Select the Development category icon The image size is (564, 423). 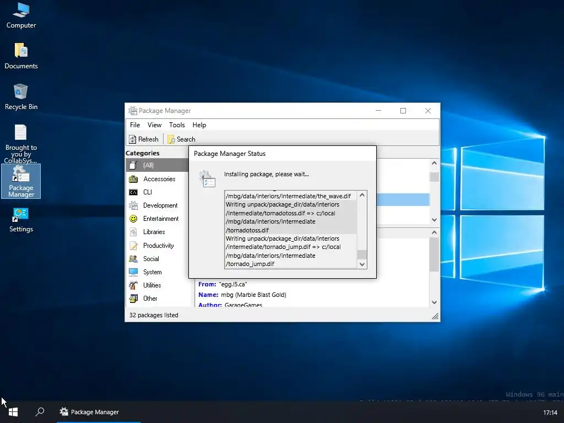(x=133, y=205)
